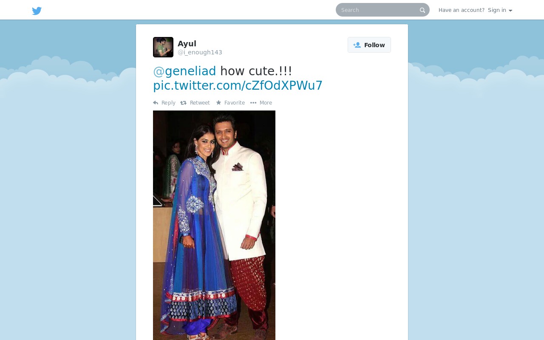Viewport: 544px width, 340px height.
Task: Click the Retweet arrows icon
Action: pyautogui.click(x=183, y=103)
